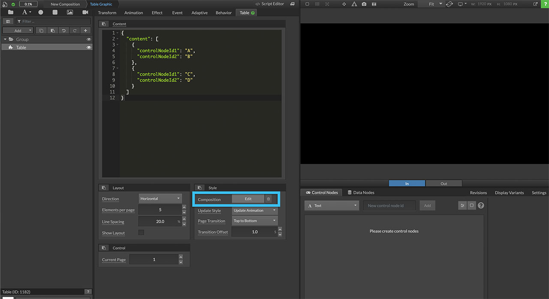Viewport: 549px width, 299px height.
Task: Open the display device dropdown
Action: (x=462, y=4)
